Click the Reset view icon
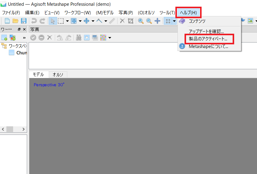This screenshot has height=174, width=257. point(157,21)
